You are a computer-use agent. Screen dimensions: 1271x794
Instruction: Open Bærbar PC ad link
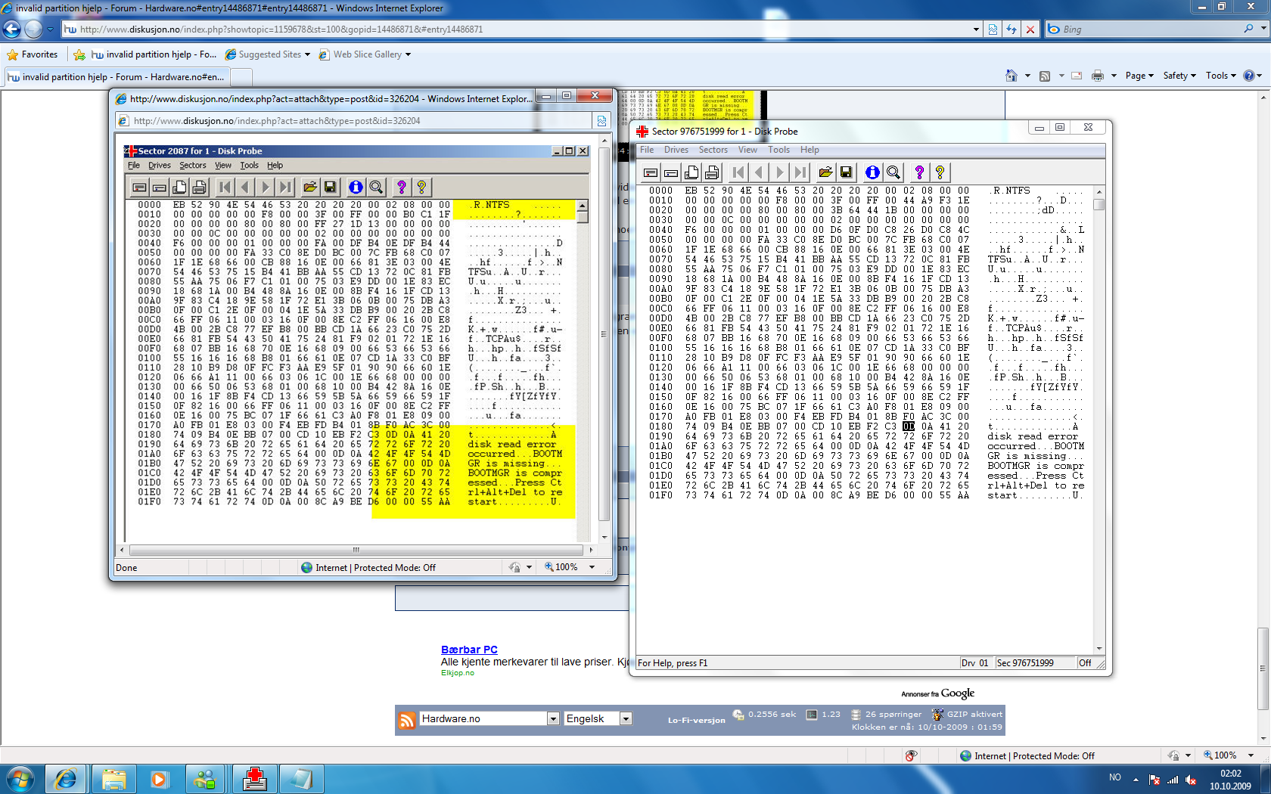coord(469,650)
